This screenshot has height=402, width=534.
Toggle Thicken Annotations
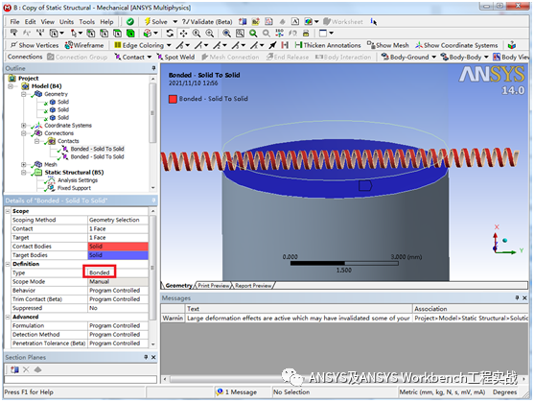click(x=328, y=45)
